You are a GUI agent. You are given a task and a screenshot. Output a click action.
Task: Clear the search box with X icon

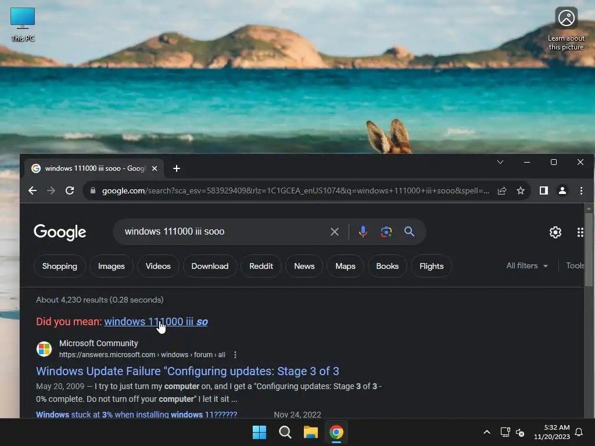coord(334,232)
